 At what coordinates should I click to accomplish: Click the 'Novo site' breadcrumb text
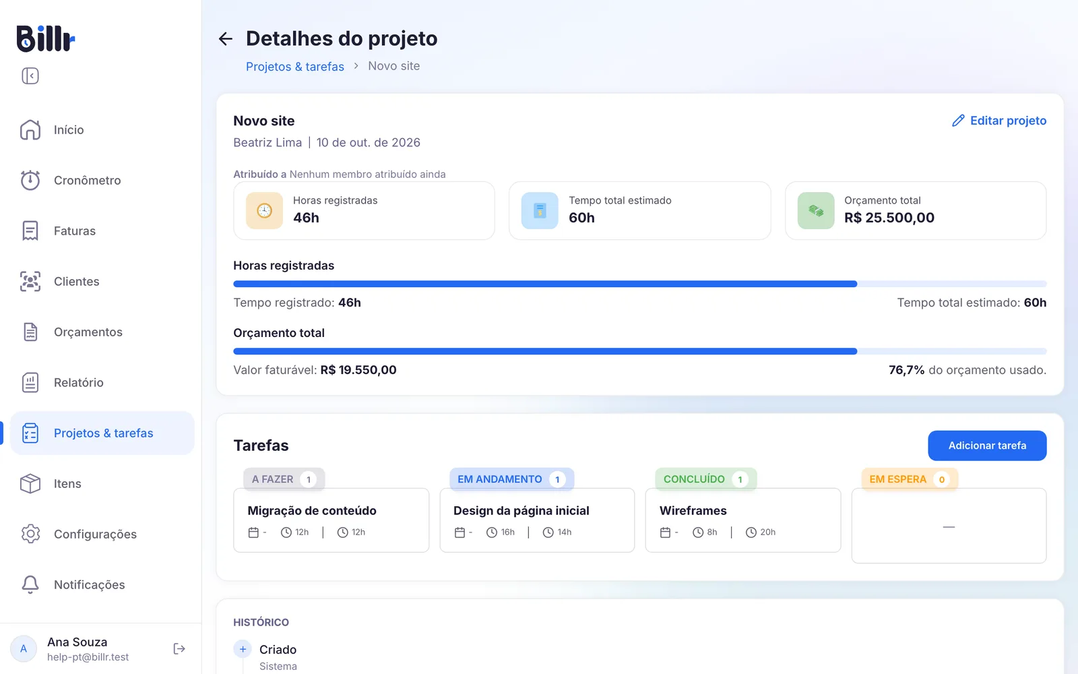coord(394,66)
